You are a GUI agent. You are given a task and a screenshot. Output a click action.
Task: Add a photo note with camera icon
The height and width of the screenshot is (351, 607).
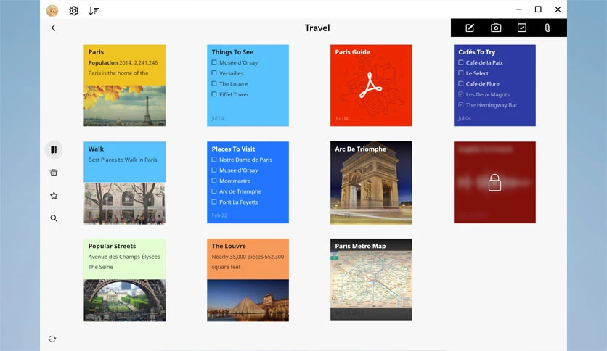pos(496,28)
